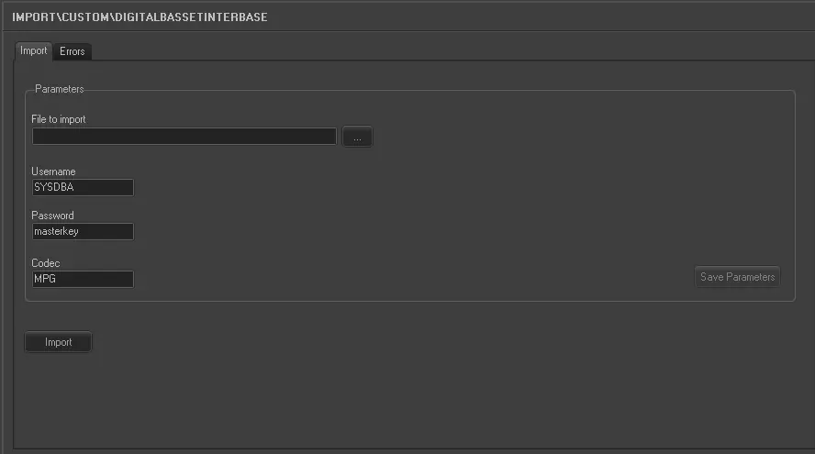Image resolution: width=815 pixels, height=454 pixels.
Task: Click the IMPORT\CUSTOM\DIGITALBASSETINTERBASE title text
Action: click(x=140, y=17)
